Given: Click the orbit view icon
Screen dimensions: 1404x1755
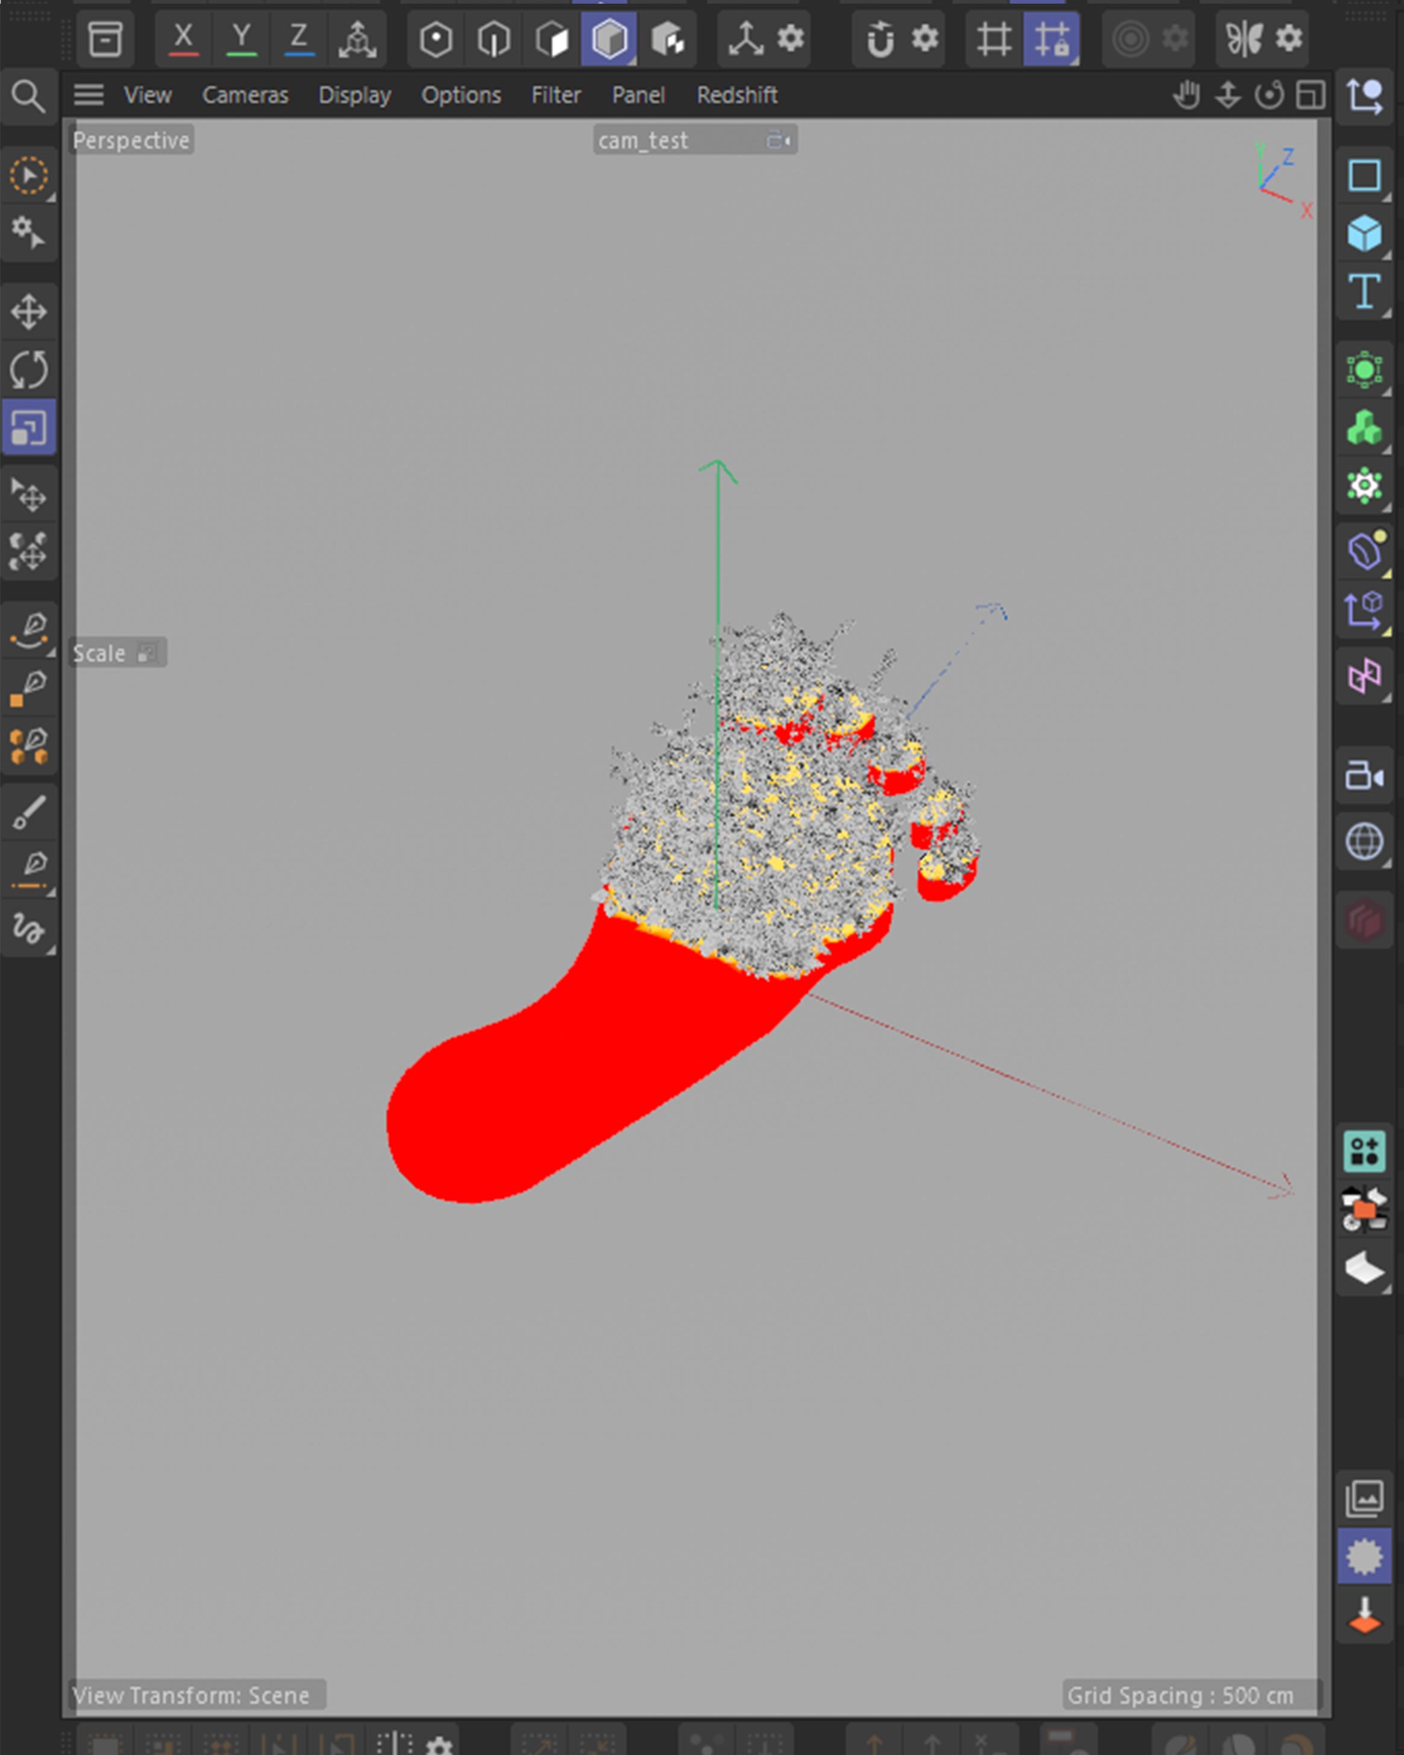Looking at the screenshot, I should pyautogui.click(x=1270, y=95).
